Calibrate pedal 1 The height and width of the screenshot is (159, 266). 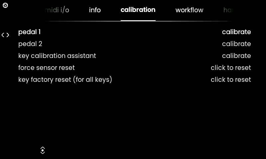click(236, 32)
